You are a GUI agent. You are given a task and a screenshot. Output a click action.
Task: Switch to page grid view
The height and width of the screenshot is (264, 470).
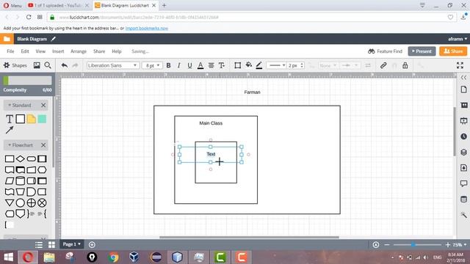coord(51,244)
